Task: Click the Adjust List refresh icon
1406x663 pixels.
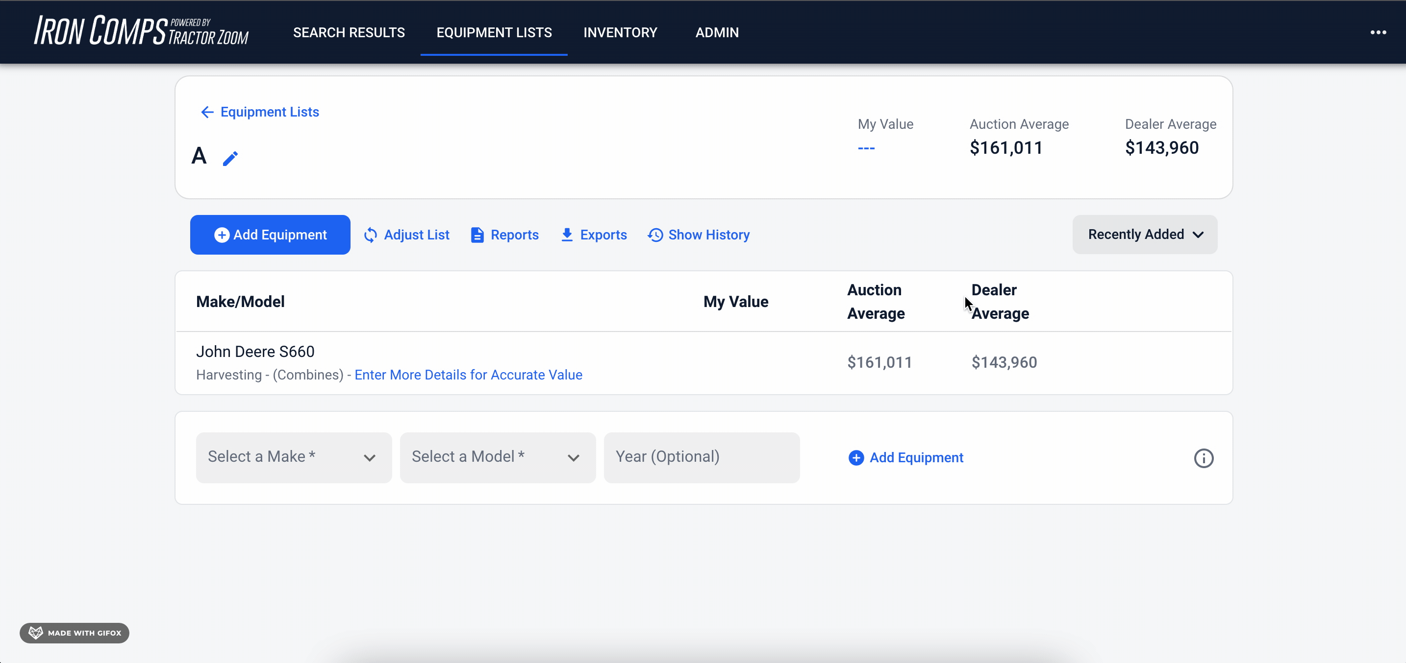Action: coord(371,235)
